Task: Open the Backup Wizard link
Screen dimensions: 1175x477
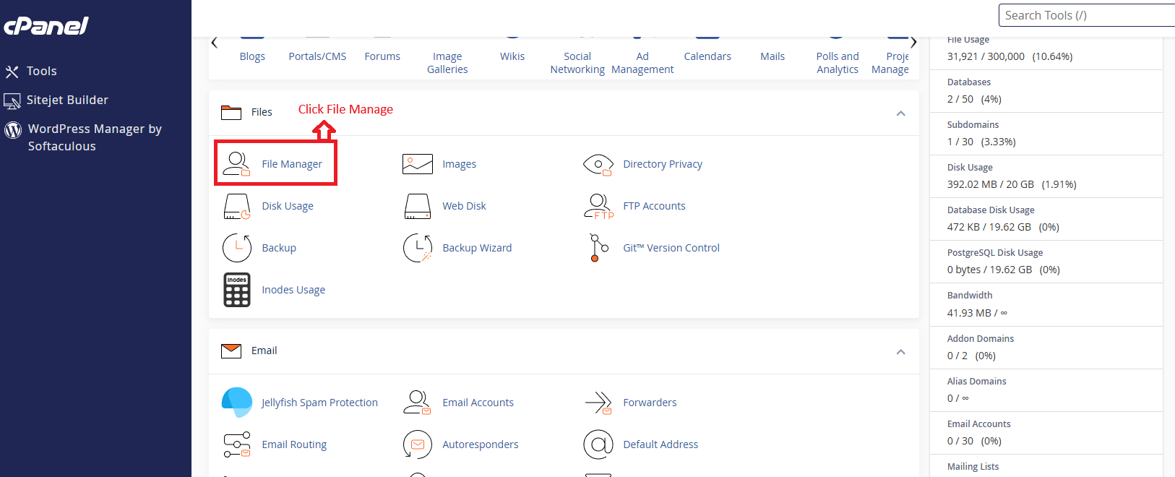Action: pos(477,248)
